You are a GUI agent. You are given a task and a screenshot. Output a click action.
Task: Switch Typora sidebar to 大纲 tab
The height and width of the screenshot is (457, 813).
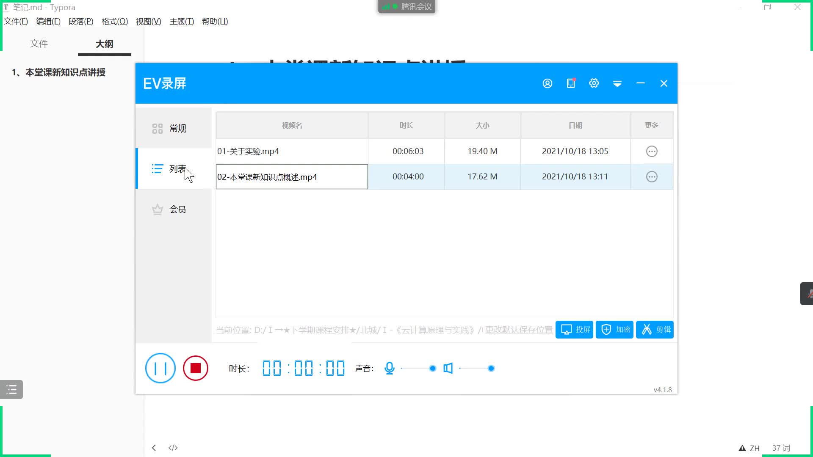pos(105,44)
